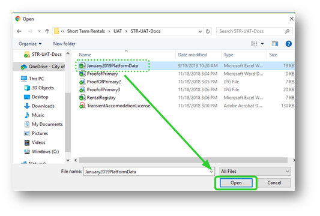Go back using the left arrow
The image size is (320, 216).
19,31
